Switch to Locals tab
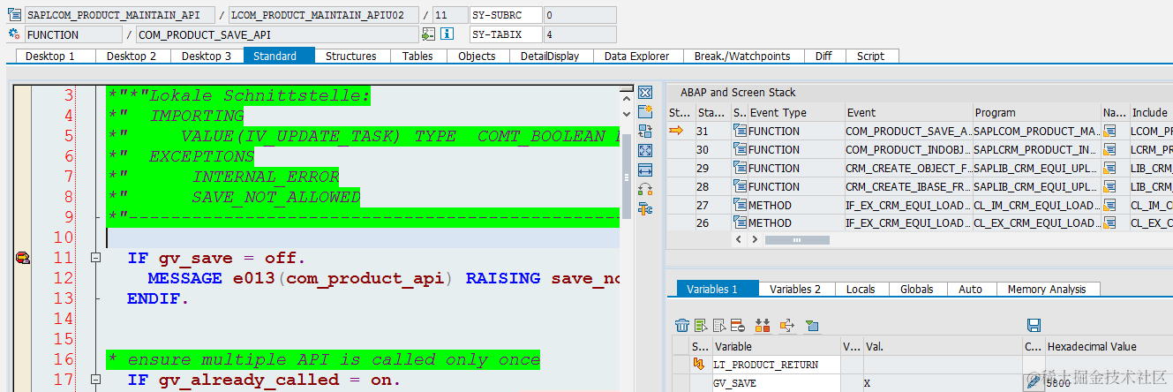Image resolution: width=1173 pixels, height=392 pixels. (861, 289)
